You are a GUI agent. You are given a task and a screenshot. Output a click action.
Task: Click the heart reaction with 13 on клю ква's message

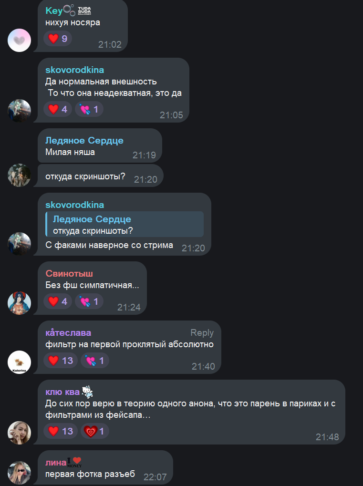tap(61, 431)
